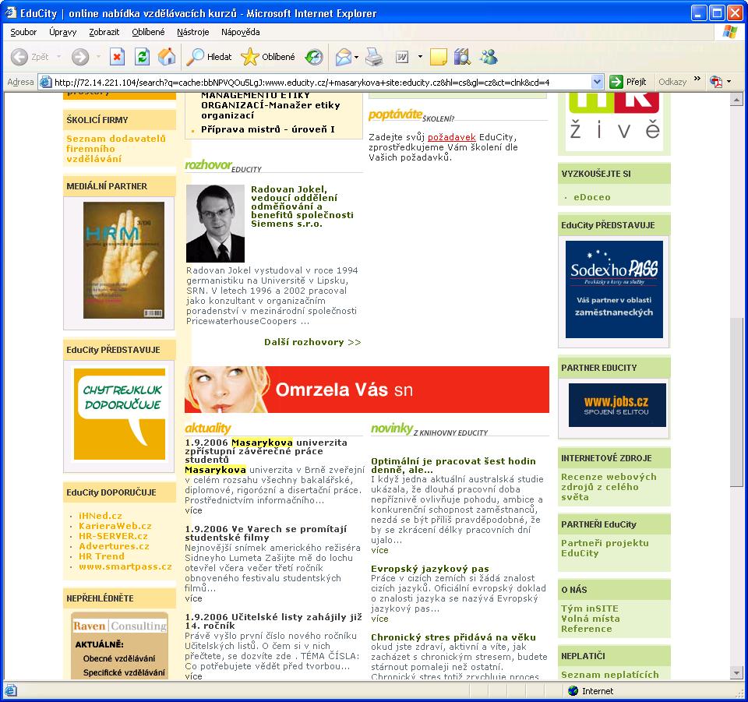The width and height of the screenshot is (748, 702).
Task: Open the iHNed.cz link
Action: (x=101, y=516)
